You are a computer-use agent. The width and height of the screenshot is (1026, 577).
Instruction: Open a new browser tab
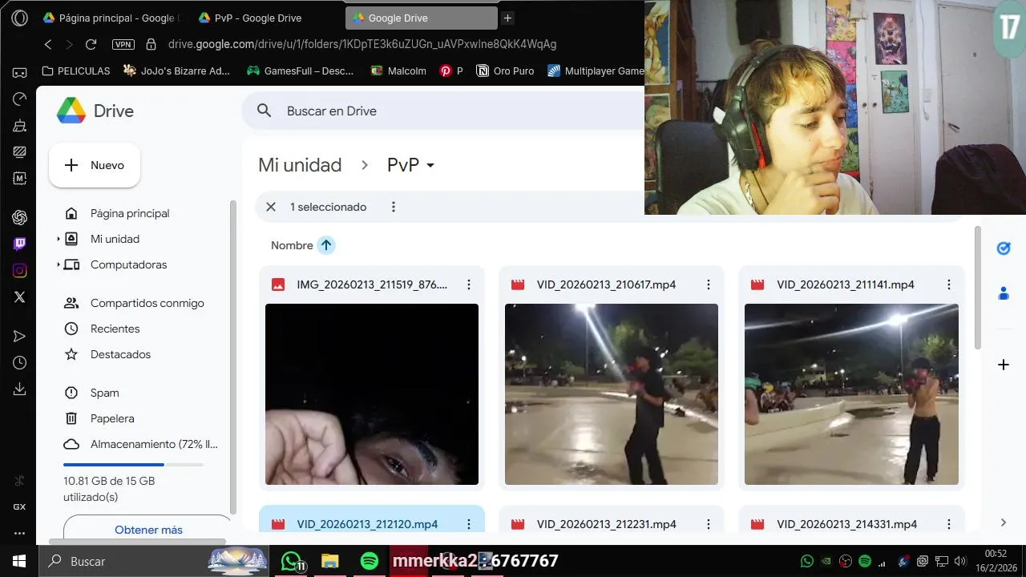click(507, 18)
